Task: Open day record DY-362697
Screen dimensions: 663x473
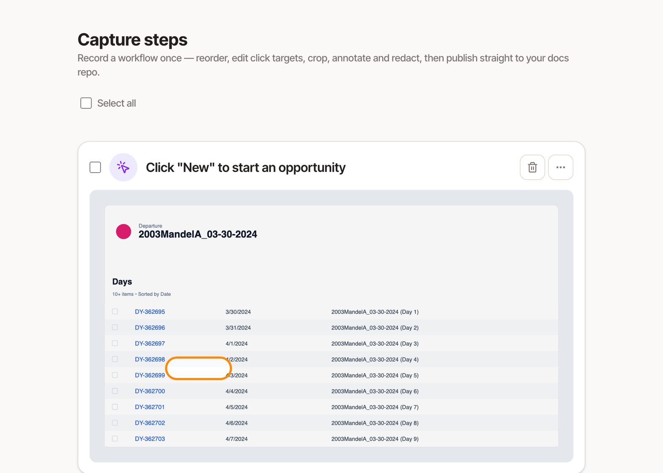Action: [150, 344]
